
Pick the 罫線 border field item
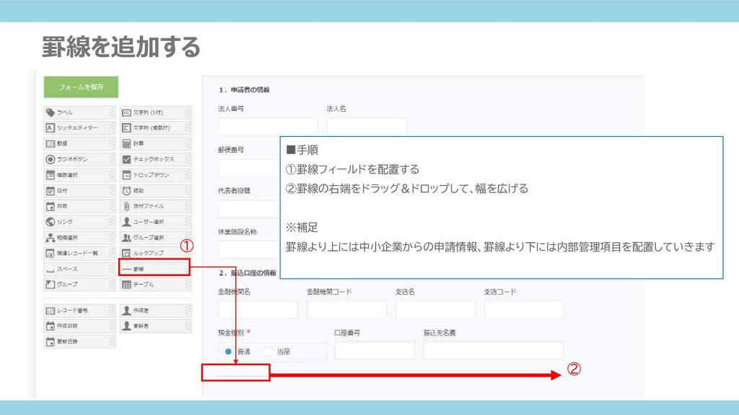coord(154,269)
